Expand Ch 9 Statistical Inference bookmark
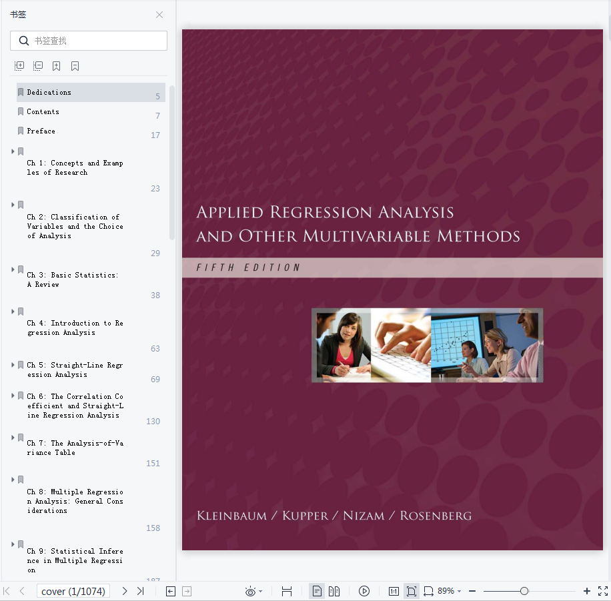The height and width of the screenshot is (601, 611). (13, 544)
